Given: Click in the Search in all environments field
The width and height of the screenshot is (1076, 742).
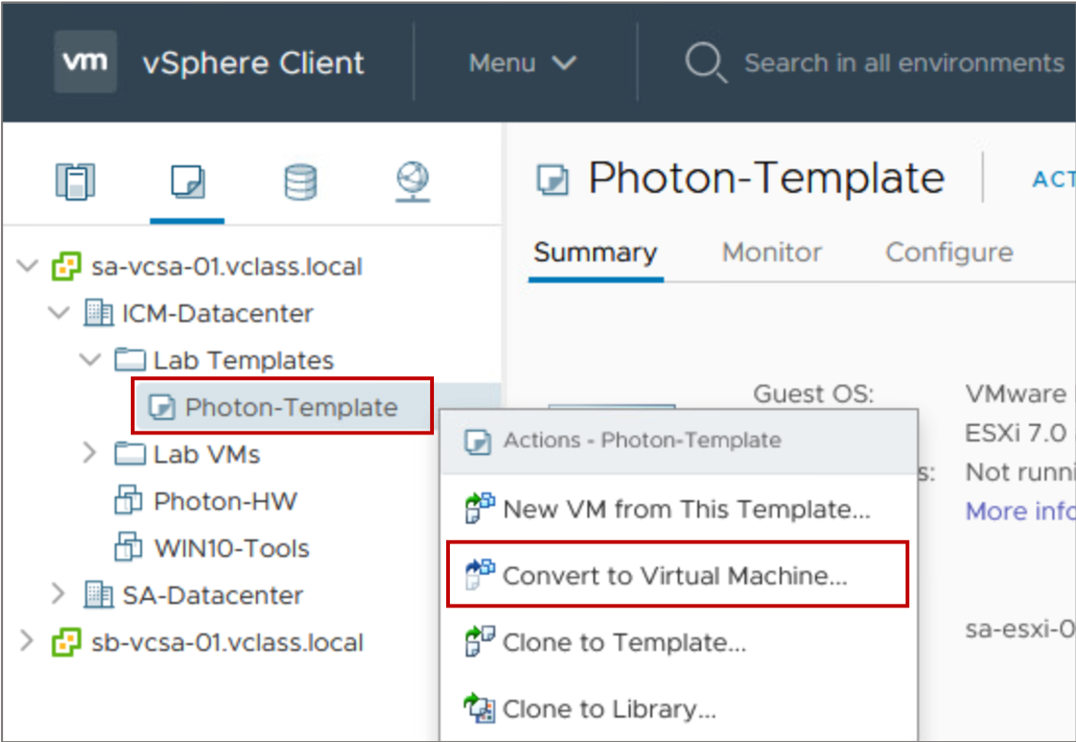Looking at the screenshot, I should click(904, 63).
